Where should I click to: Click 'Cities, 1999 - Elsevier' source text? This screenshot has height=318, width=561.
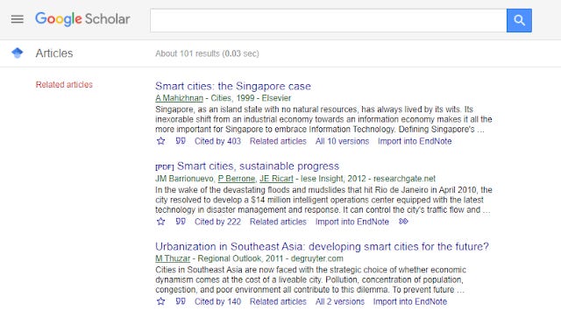point(251,98)
